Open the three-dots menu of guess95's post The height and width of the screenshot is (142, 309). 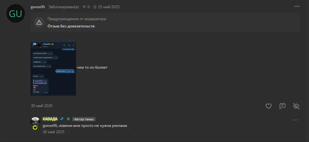[297, 7]
